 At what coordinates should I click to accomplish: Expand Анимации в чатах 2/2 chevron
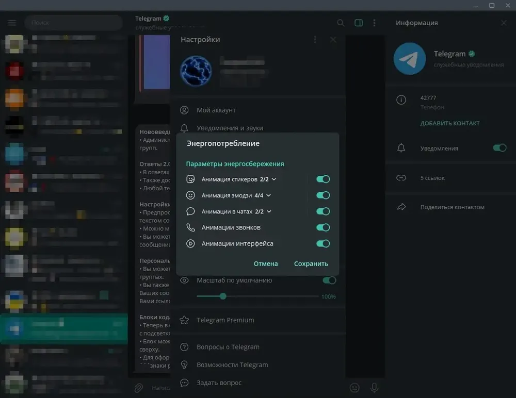click(x=269, y=211)
